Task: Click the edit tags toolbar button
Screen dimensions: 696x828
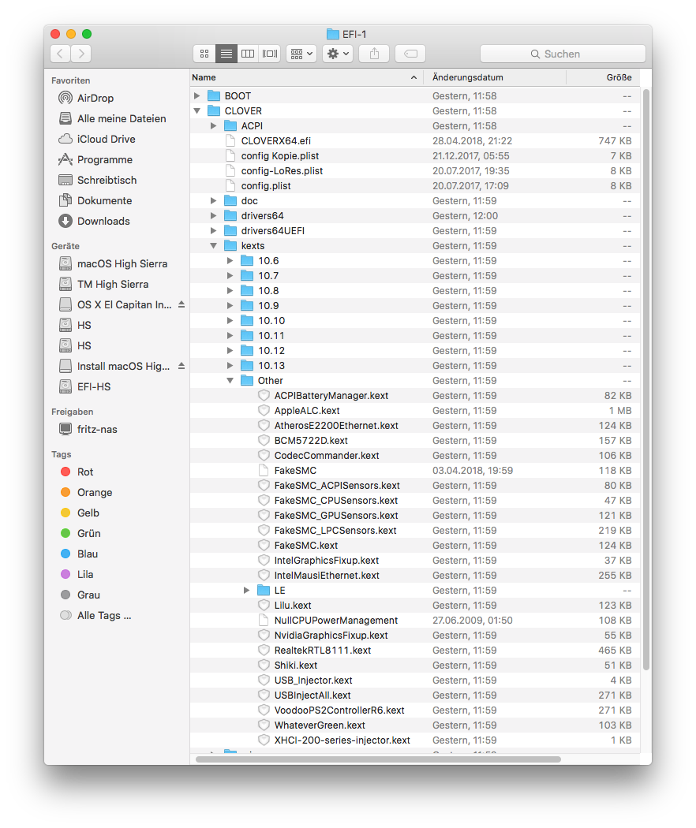Action: tap(410, 54)
